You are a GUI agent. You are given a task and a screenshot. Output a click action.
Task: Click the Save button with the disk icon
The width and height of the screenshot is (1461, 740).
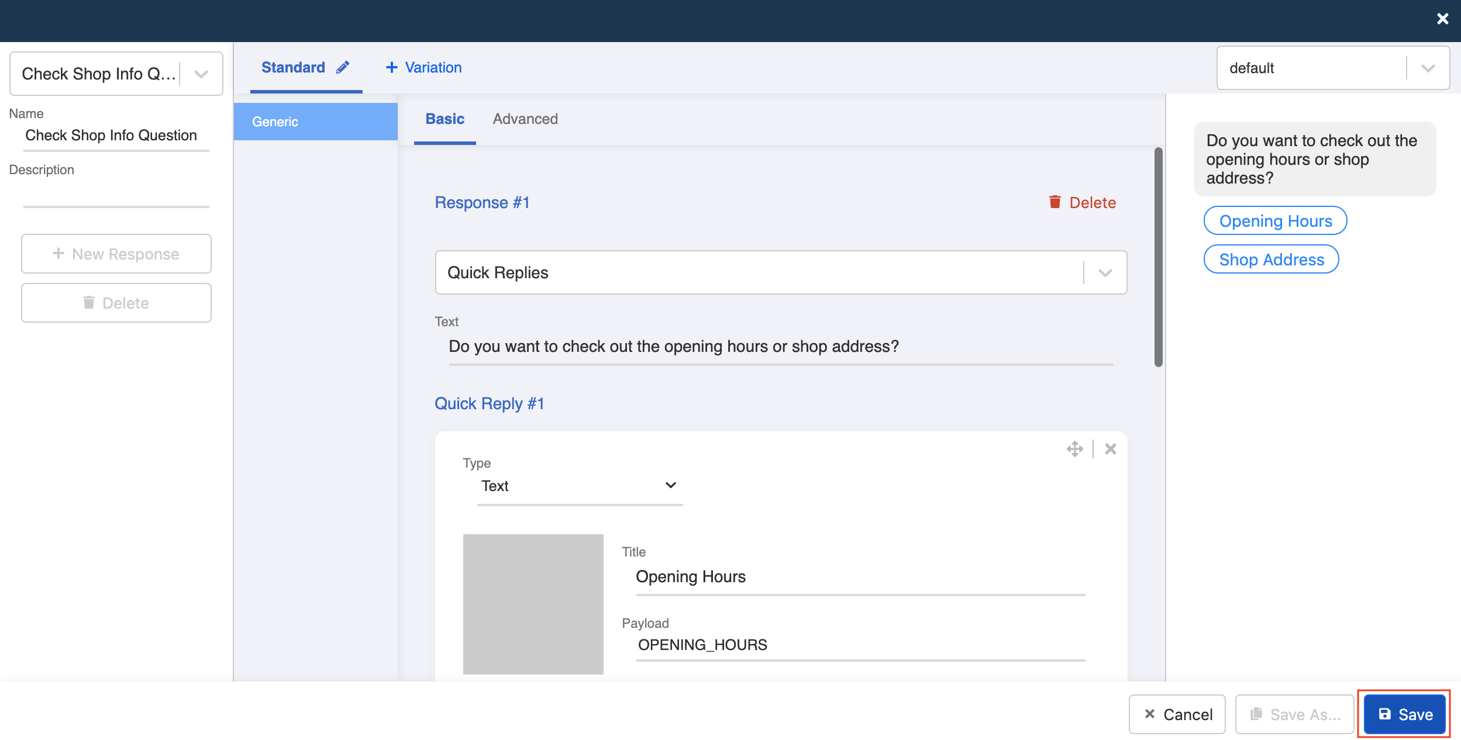point(1405,714)
